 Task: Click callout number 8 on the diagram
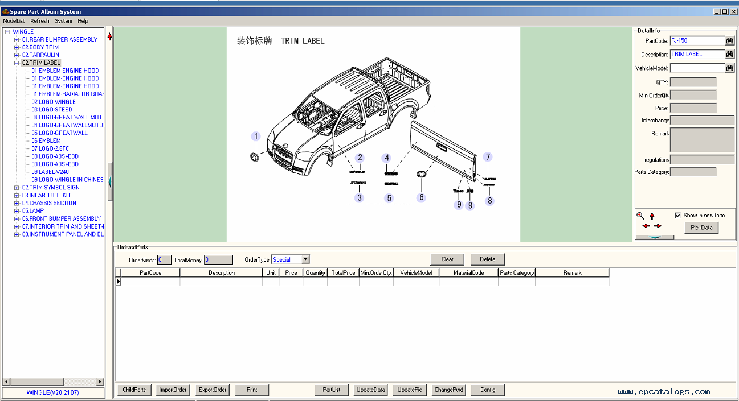coord(489,201)
